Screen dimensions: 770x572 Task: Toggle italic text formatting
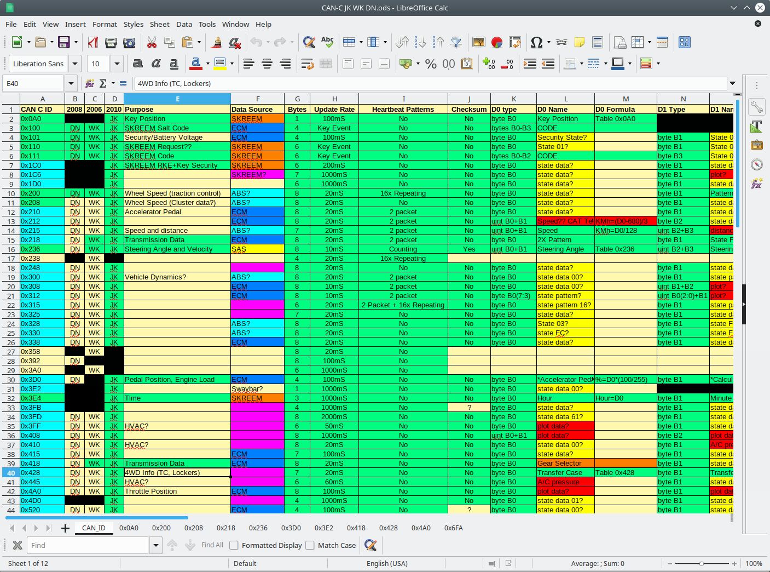tap(156, 64)
